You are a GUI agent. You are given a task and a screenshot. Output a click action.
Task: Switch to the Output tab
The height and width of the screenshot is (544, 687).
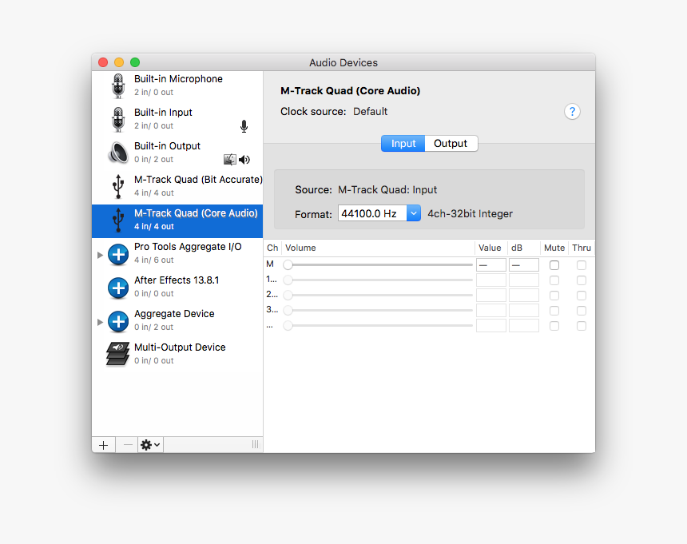tap(451, 144)
